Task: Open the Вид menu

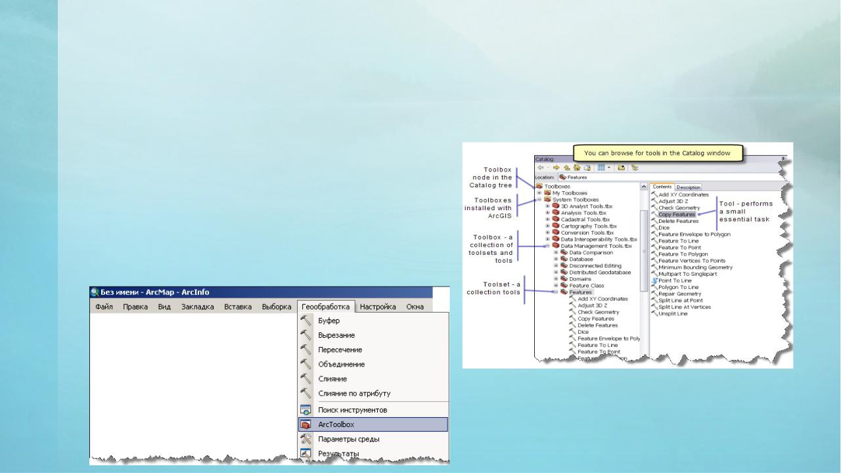Action: [x=164, y=307]
